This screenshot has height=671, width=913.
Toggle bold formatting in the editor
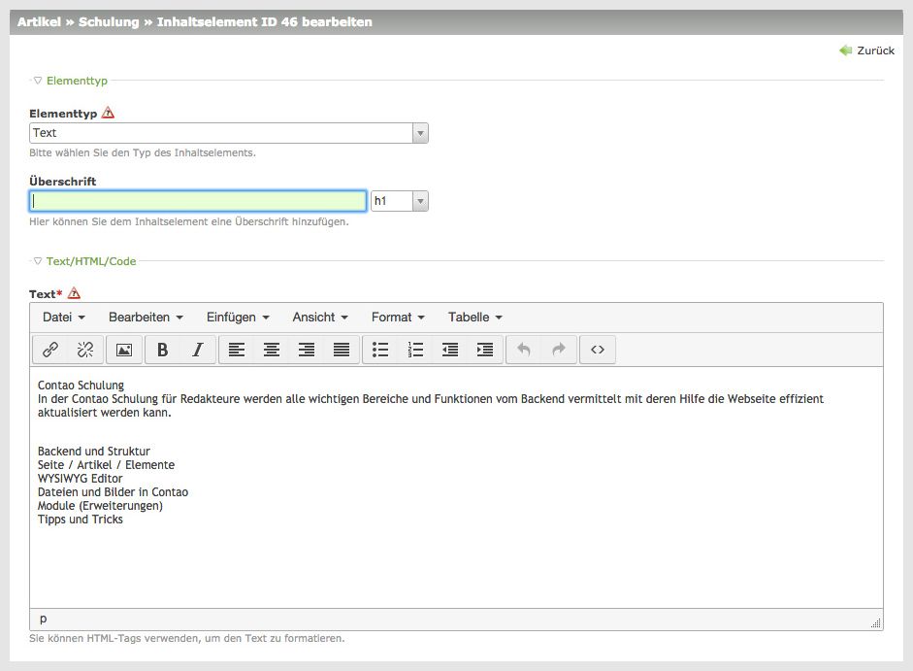pos(163,350)
